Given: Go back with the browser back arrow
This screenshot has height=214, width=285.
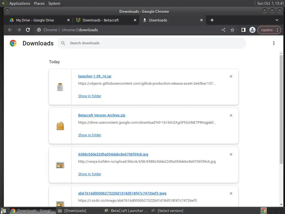Looking at the screenshot, I should coord(10,30).
